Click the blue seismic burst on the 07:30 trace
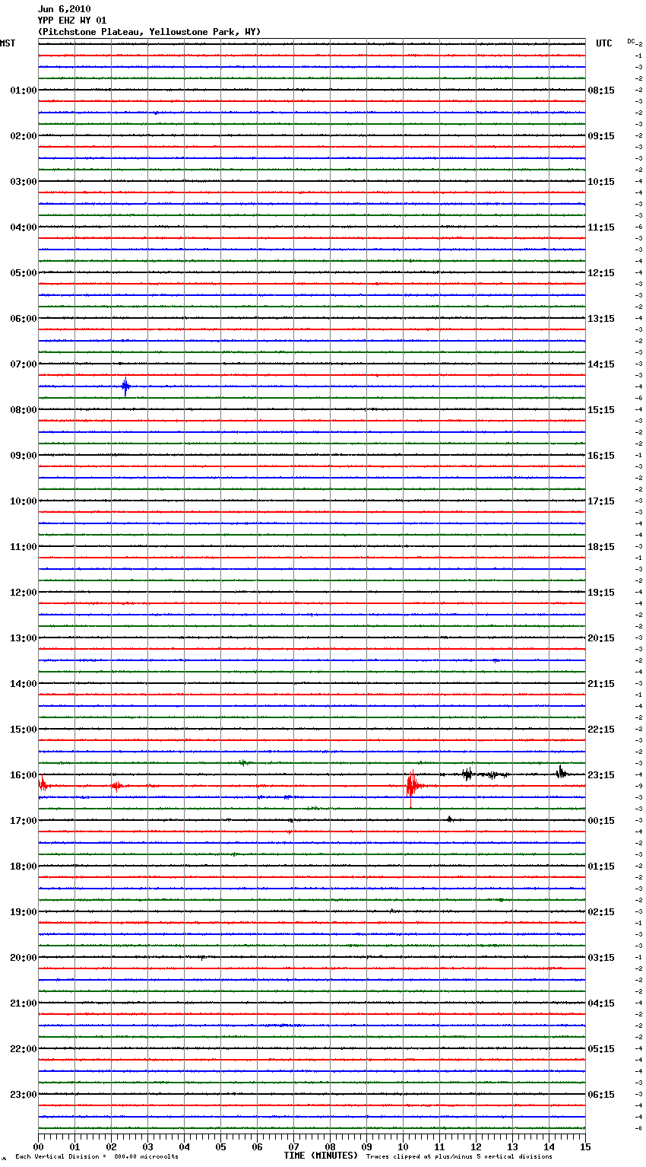The width and height of the screenshot is (646, 1167). coord(125,386)
